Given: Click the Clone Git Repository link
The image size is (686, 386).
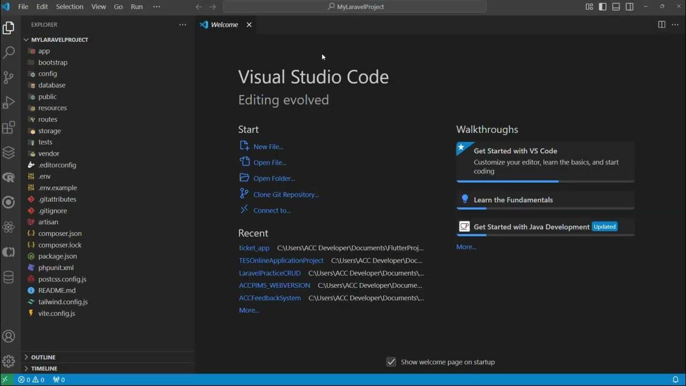Looking at the screenshot, I should (286, 195).
